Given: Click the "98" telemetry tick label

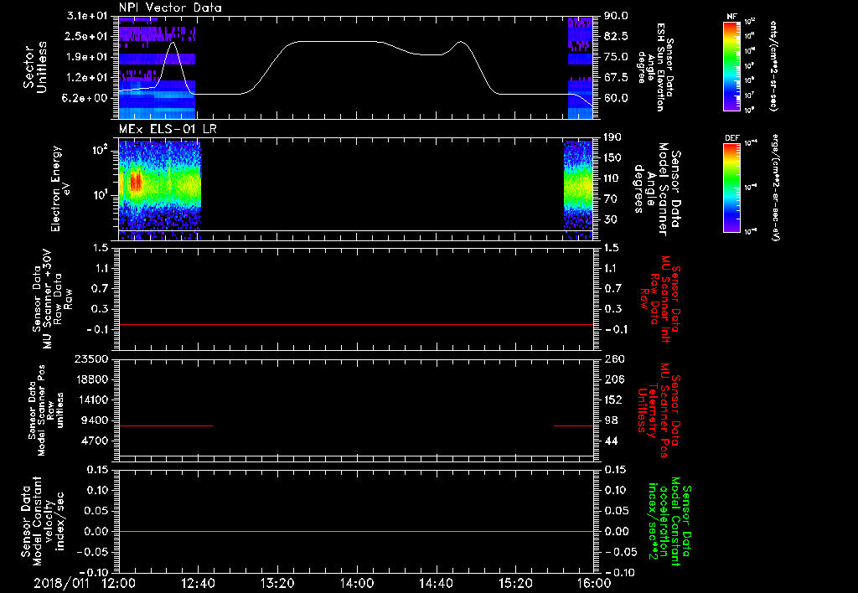Looking at the screenshot, I should click(x=611, y=420).
